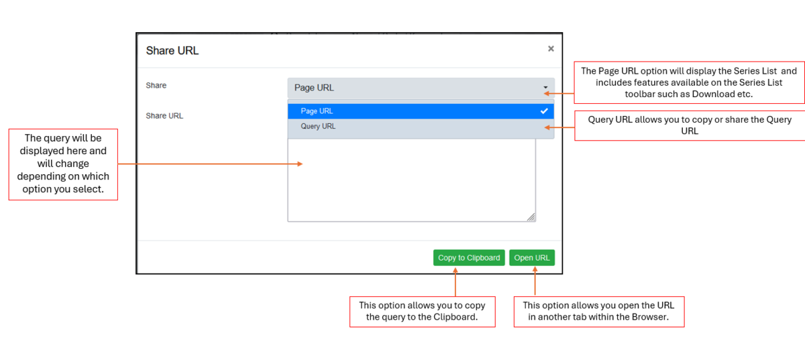Open the Share dropdown showing Page URL
805x337 pixels.
421,88
